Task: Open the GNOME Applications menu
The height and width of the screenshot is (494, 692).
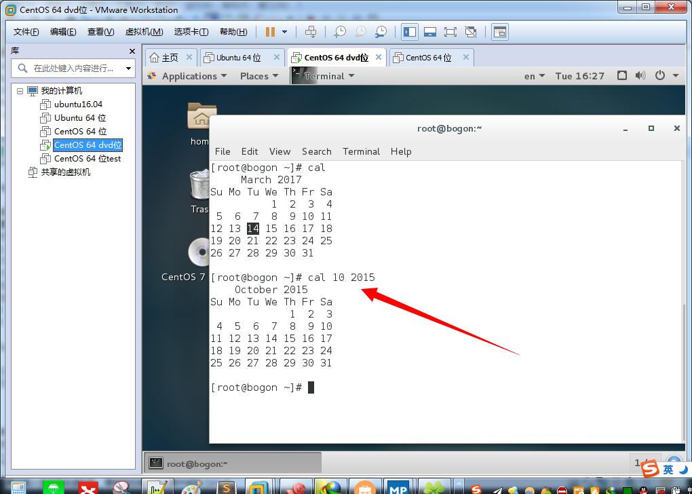Action: coord(187,76)
